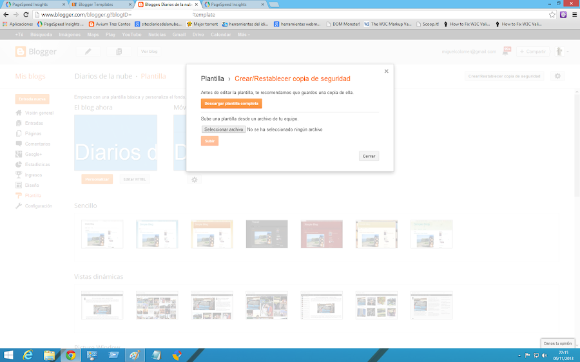This screenshot has height=362, width=580.
Task: Open the posts list icon in the header
Action: click(x=119, y=52)
